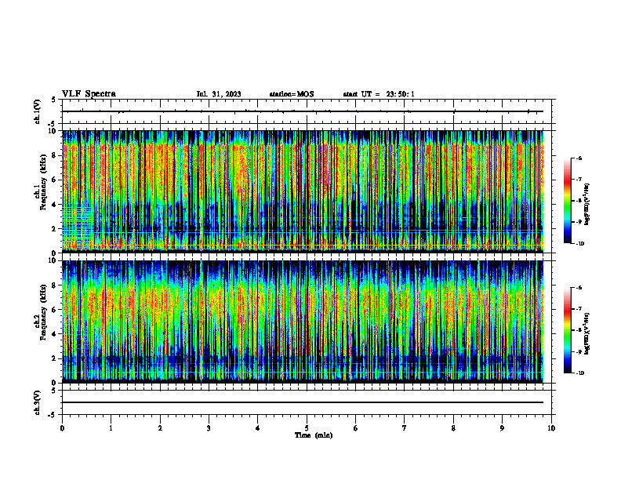621x480 pixels.
Task: Click the "start UT = 23:50: 1" header text
Action: (379, 94)
